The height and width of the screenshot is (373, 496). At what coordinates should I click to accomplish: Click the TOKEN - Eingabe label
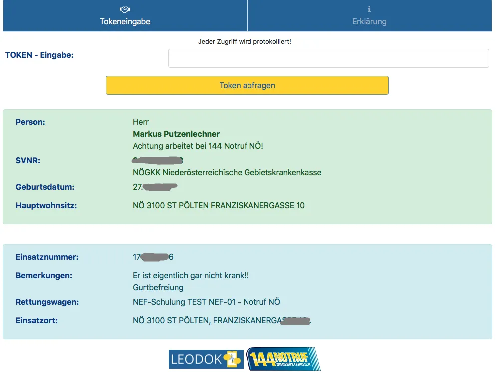(39, 55)
